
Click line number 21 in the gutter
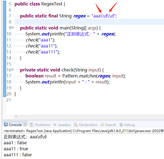click(9, 100)
